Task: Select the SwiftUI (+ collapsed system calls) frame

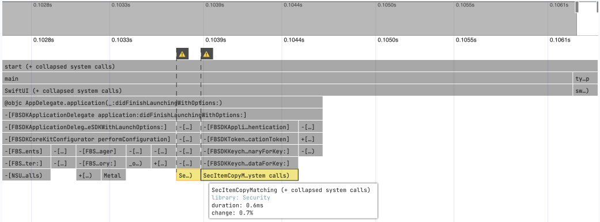Action: 287,91
